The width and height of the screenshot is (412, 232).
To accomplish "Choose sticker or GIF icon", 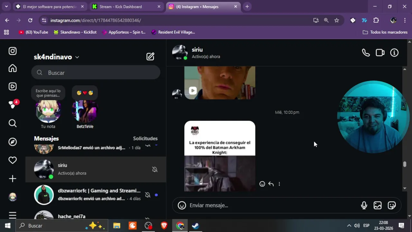I will pyautogui.click(x=392, y=205).
